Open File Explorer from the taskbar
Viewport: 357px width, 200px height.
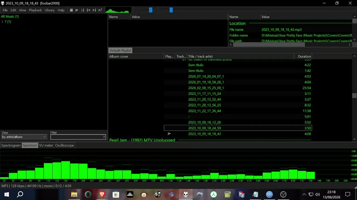coord(74,194)
